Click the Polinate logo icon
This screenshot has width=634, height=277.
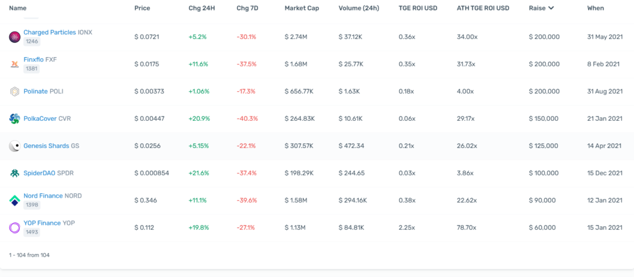tap(15, 92)
